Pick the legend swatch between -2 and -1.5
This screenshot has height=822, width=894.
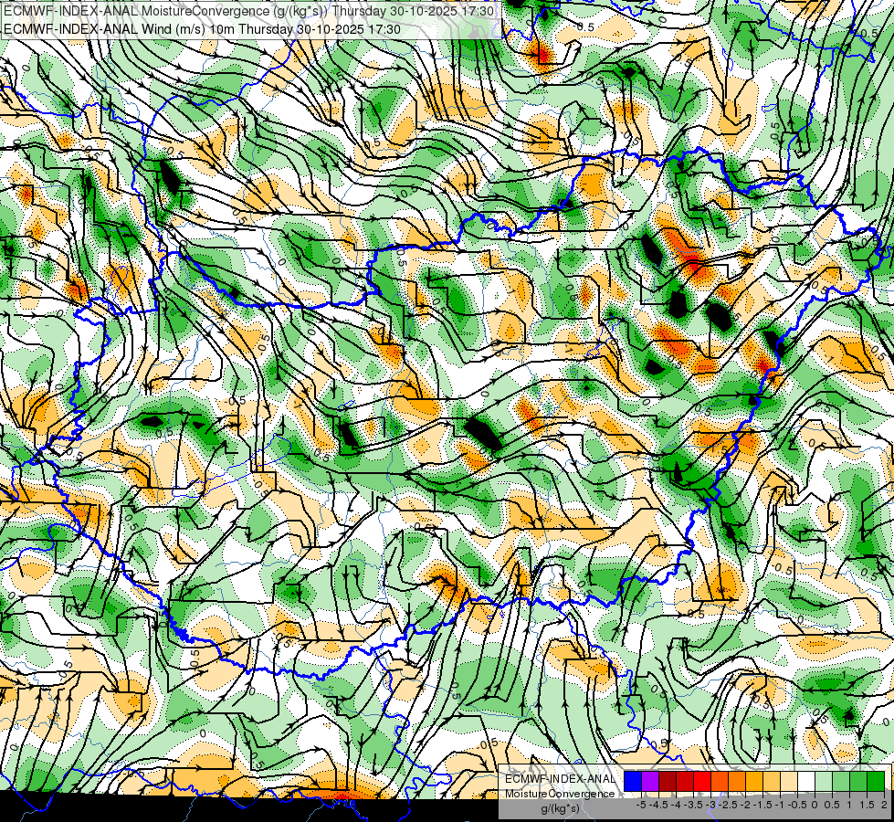[x=754, y=781]
